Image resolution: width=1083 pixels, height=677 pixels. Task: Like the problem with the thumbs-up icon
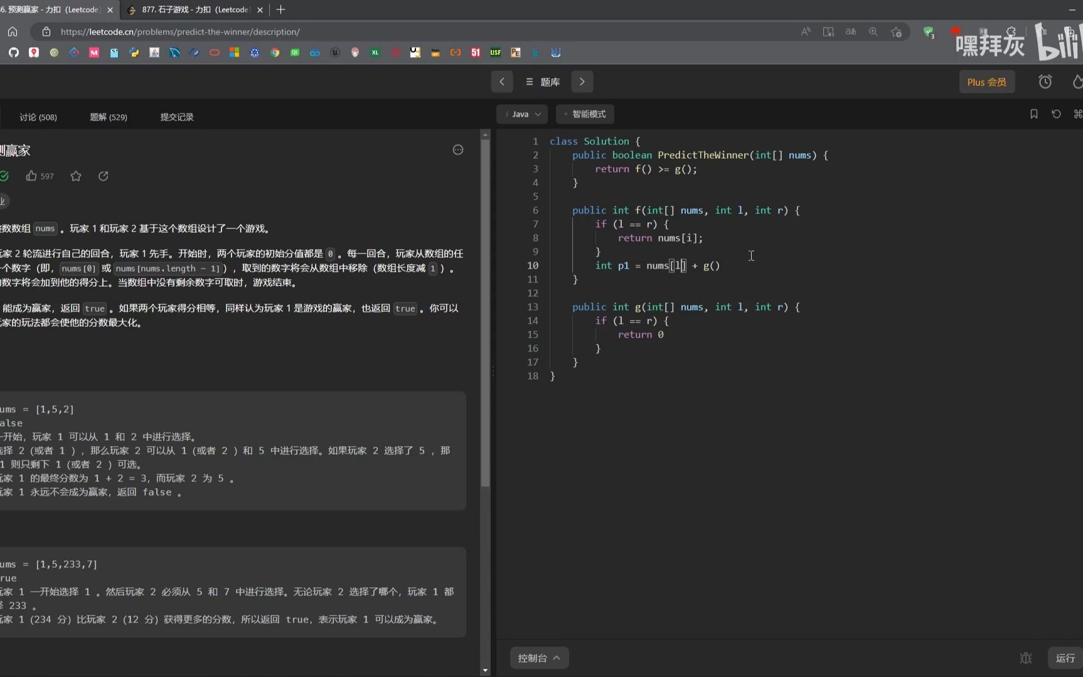click(x=31, y=176)
